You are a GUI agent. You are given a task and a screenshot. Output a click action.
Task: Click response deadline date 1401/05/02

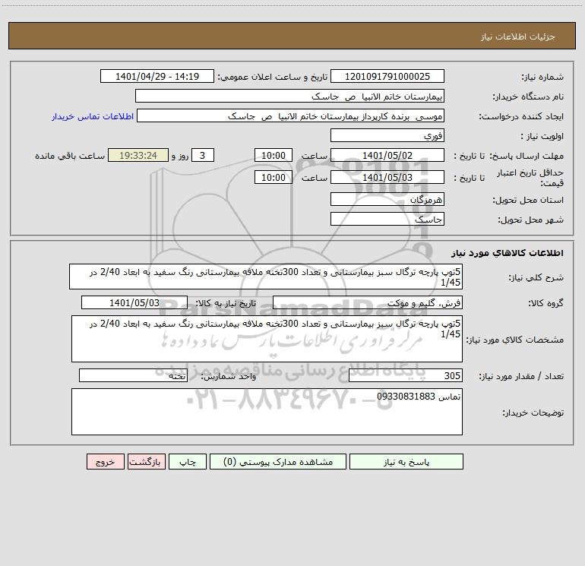[x=387, y=155]
